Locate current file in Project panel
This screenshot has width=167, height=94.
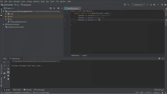[x=51, y=8]
